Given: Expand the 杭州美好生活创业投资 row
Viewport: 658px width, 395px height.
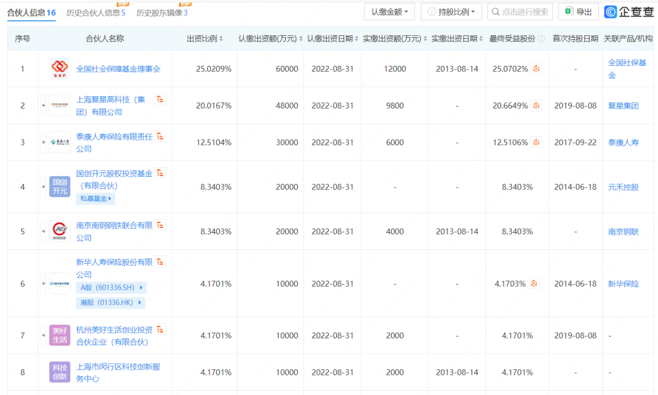Looking at the screenshot, I should pyautogui.click(x=43, y=335).
